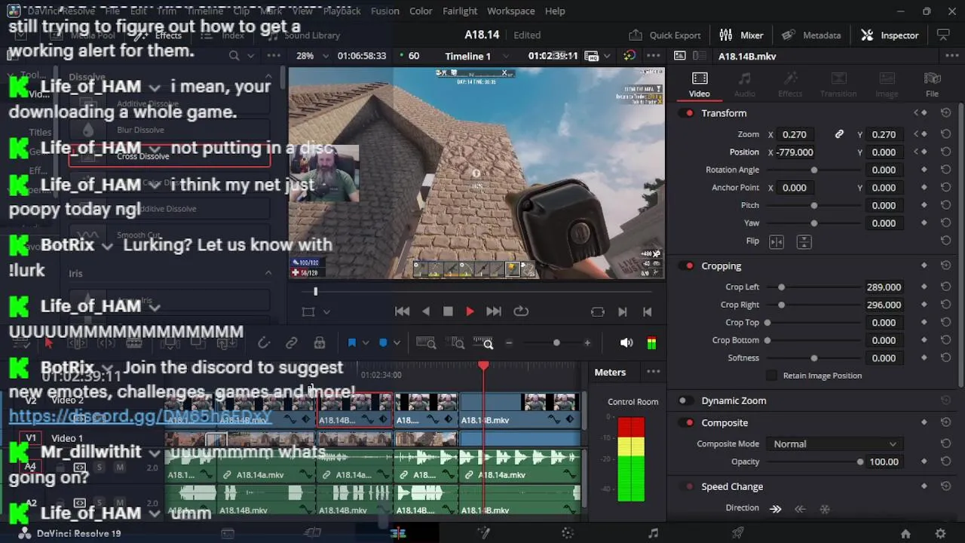Add keyframe for Opacity
This screenshot has height=543, width=965.
pos(924,462)
